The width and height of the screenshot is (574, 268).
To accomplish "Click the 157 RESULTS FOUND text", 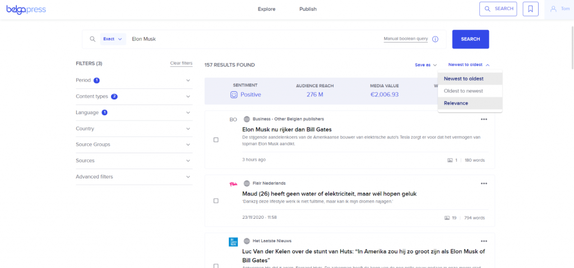I will pyautogui.click(x=229, y=65).
